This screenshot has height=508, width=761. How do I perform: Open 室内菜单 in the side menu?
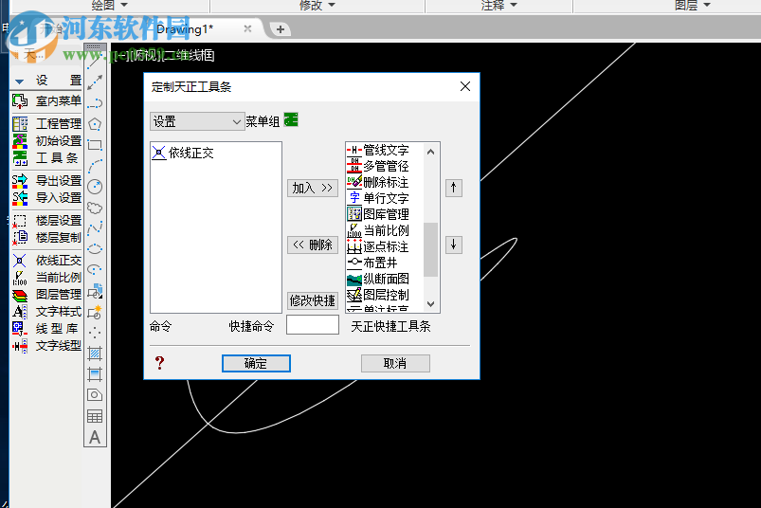coord(46,100)
